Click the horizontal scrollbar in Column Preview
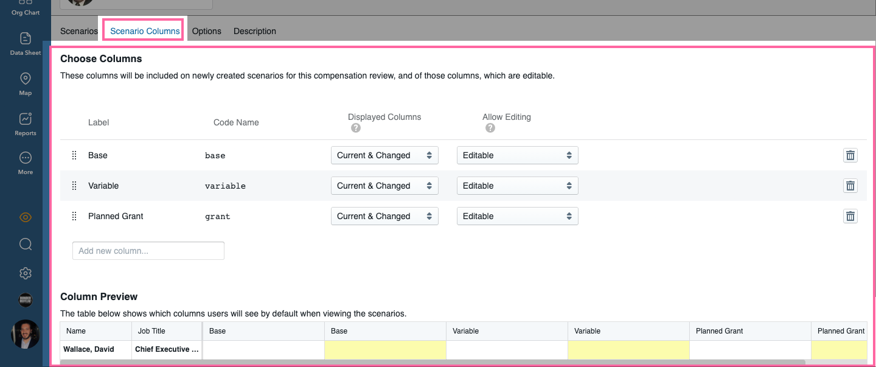876x367 pixels. click(x=433, y=362)
